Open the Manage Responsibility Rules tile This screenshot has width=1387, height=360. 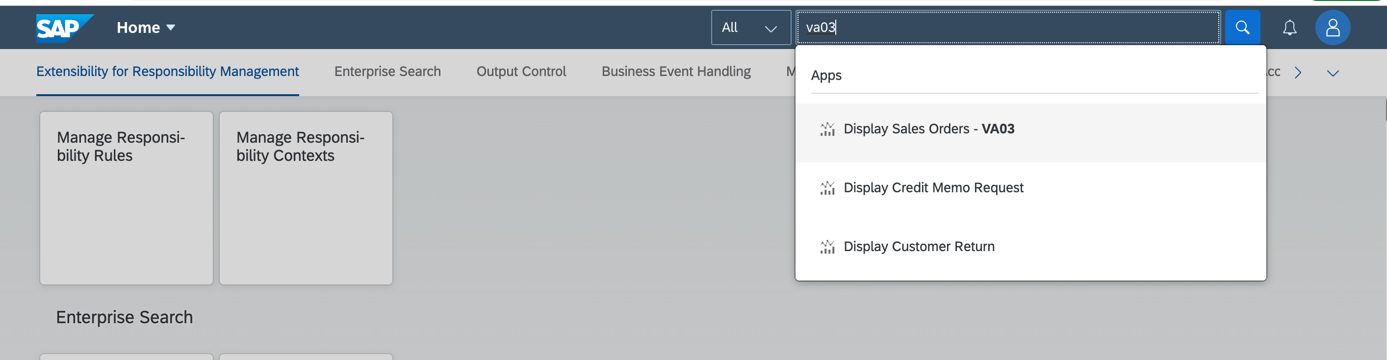(x=127, y=198)
